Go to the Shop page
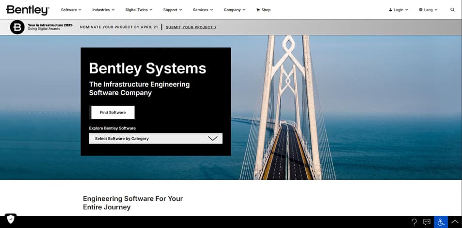The width and height of the screenshot is (462, 228). pos(263,10)
